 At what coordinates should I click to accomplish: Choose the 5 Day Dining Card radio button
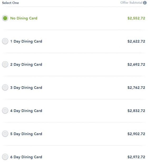(5, 134)
